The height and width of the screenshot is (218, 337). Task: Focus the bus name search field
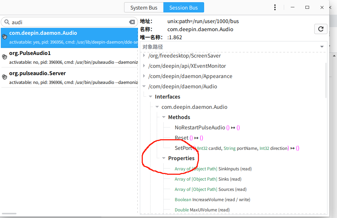(x=69, y=22)
